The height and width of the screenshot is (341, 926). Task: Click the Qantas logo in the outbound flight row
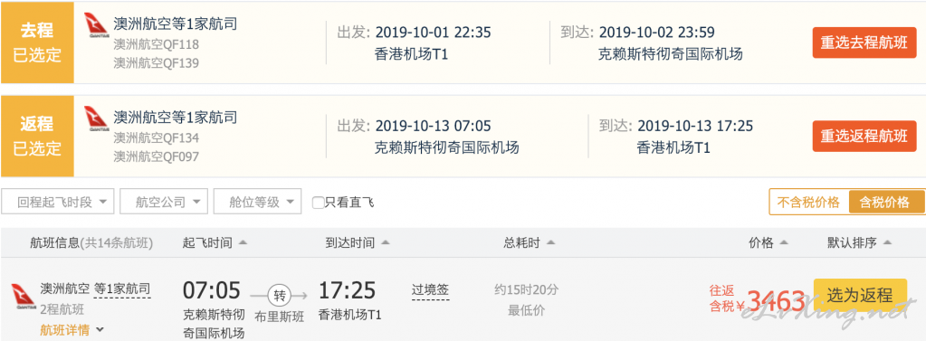tap(96, 25)
